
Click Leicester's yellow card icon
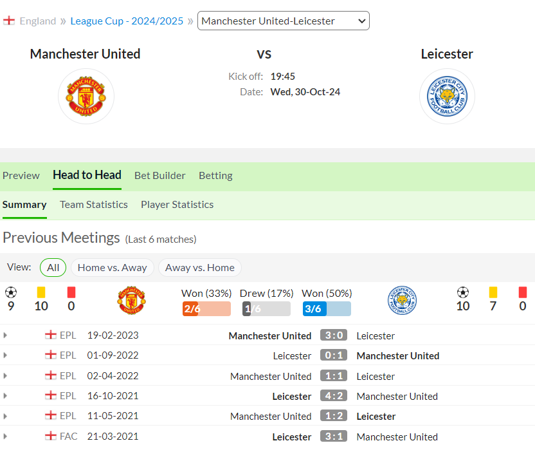(x=493, y=292)
